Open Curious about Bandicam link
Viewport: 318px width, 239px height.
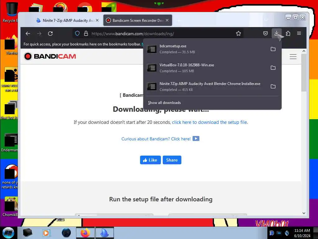click(156, 139)
